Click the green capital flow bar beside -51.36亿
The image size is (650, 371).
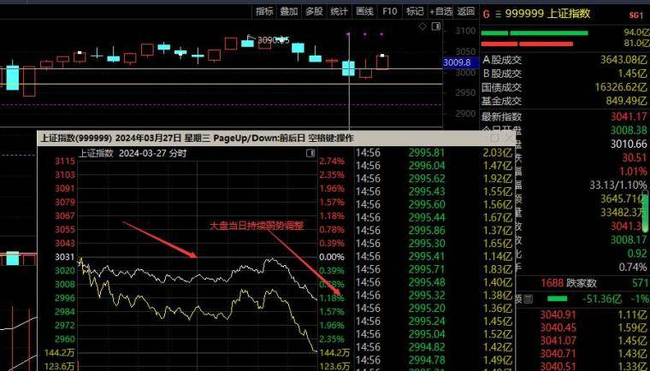point(557,299)
